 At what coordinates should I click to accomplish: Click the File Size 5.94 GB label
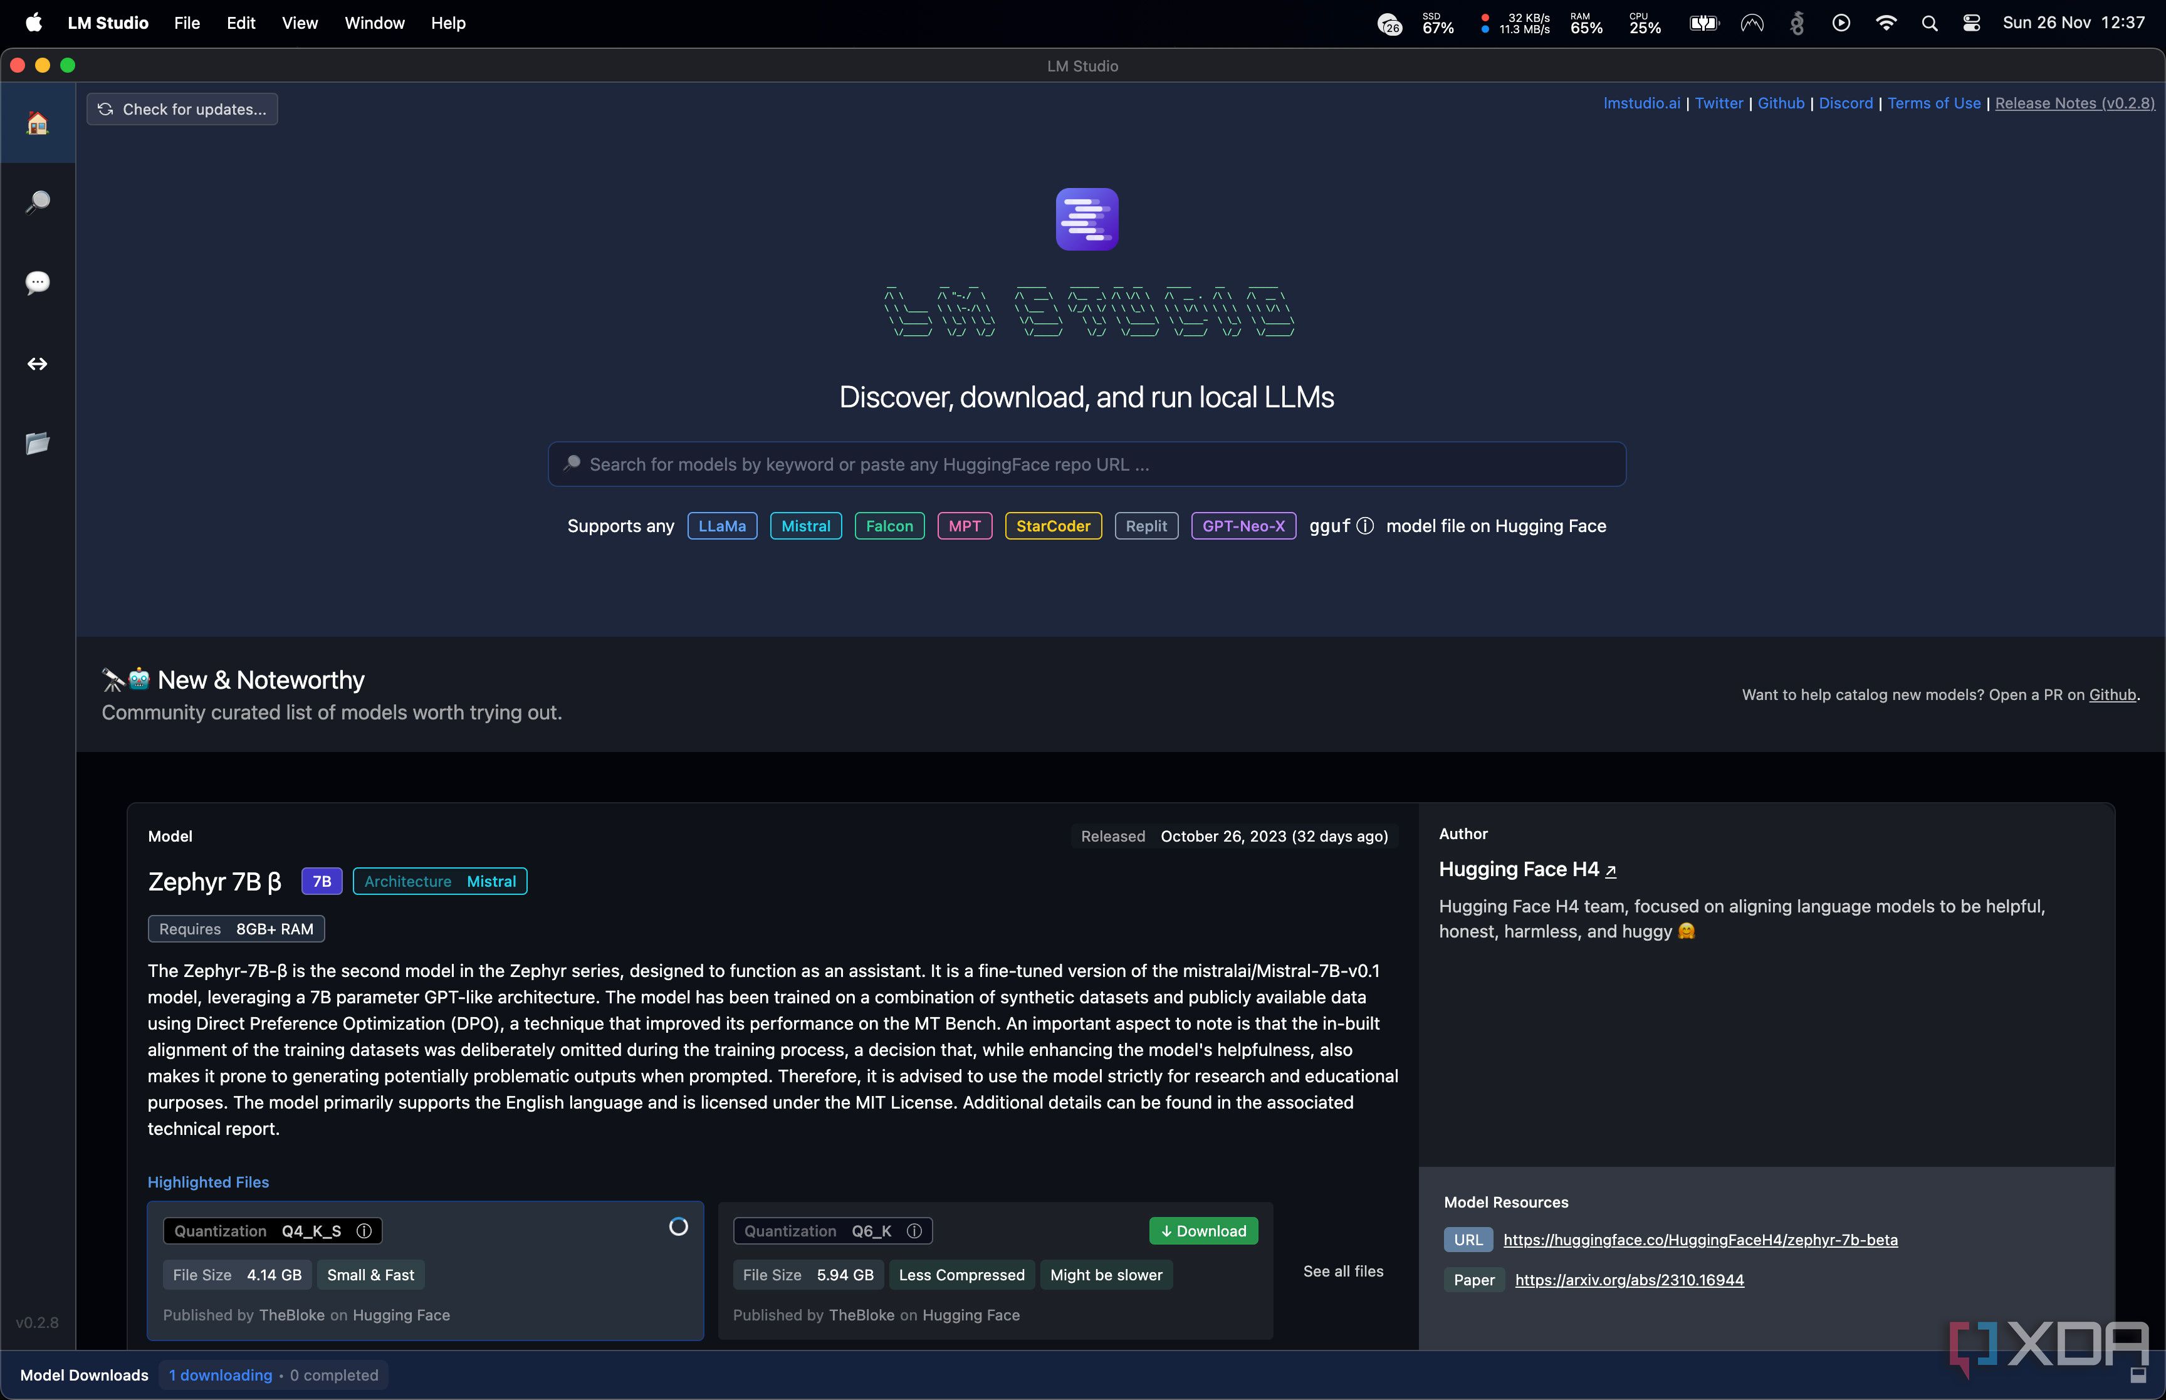pyautogui.click(x=808, y=1275)
